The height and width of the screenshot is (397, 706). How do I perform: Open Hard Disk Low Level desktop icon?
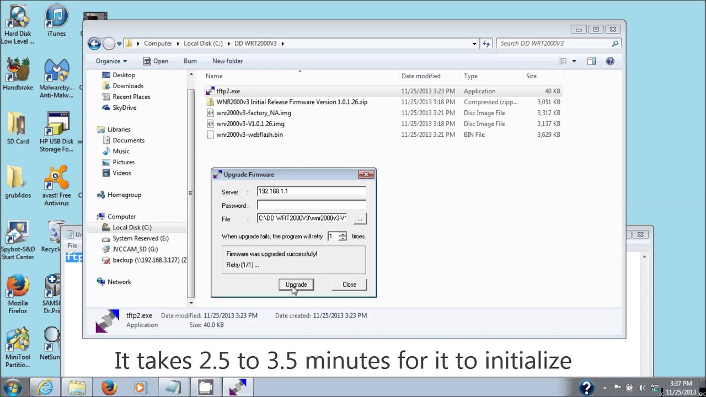pos(18,25)
